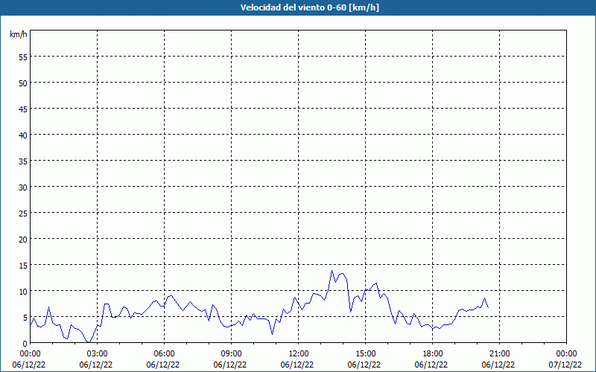596x372 pixels.
Task: Click the '15:00' time label on x-axis
Action: click(365, 354)
